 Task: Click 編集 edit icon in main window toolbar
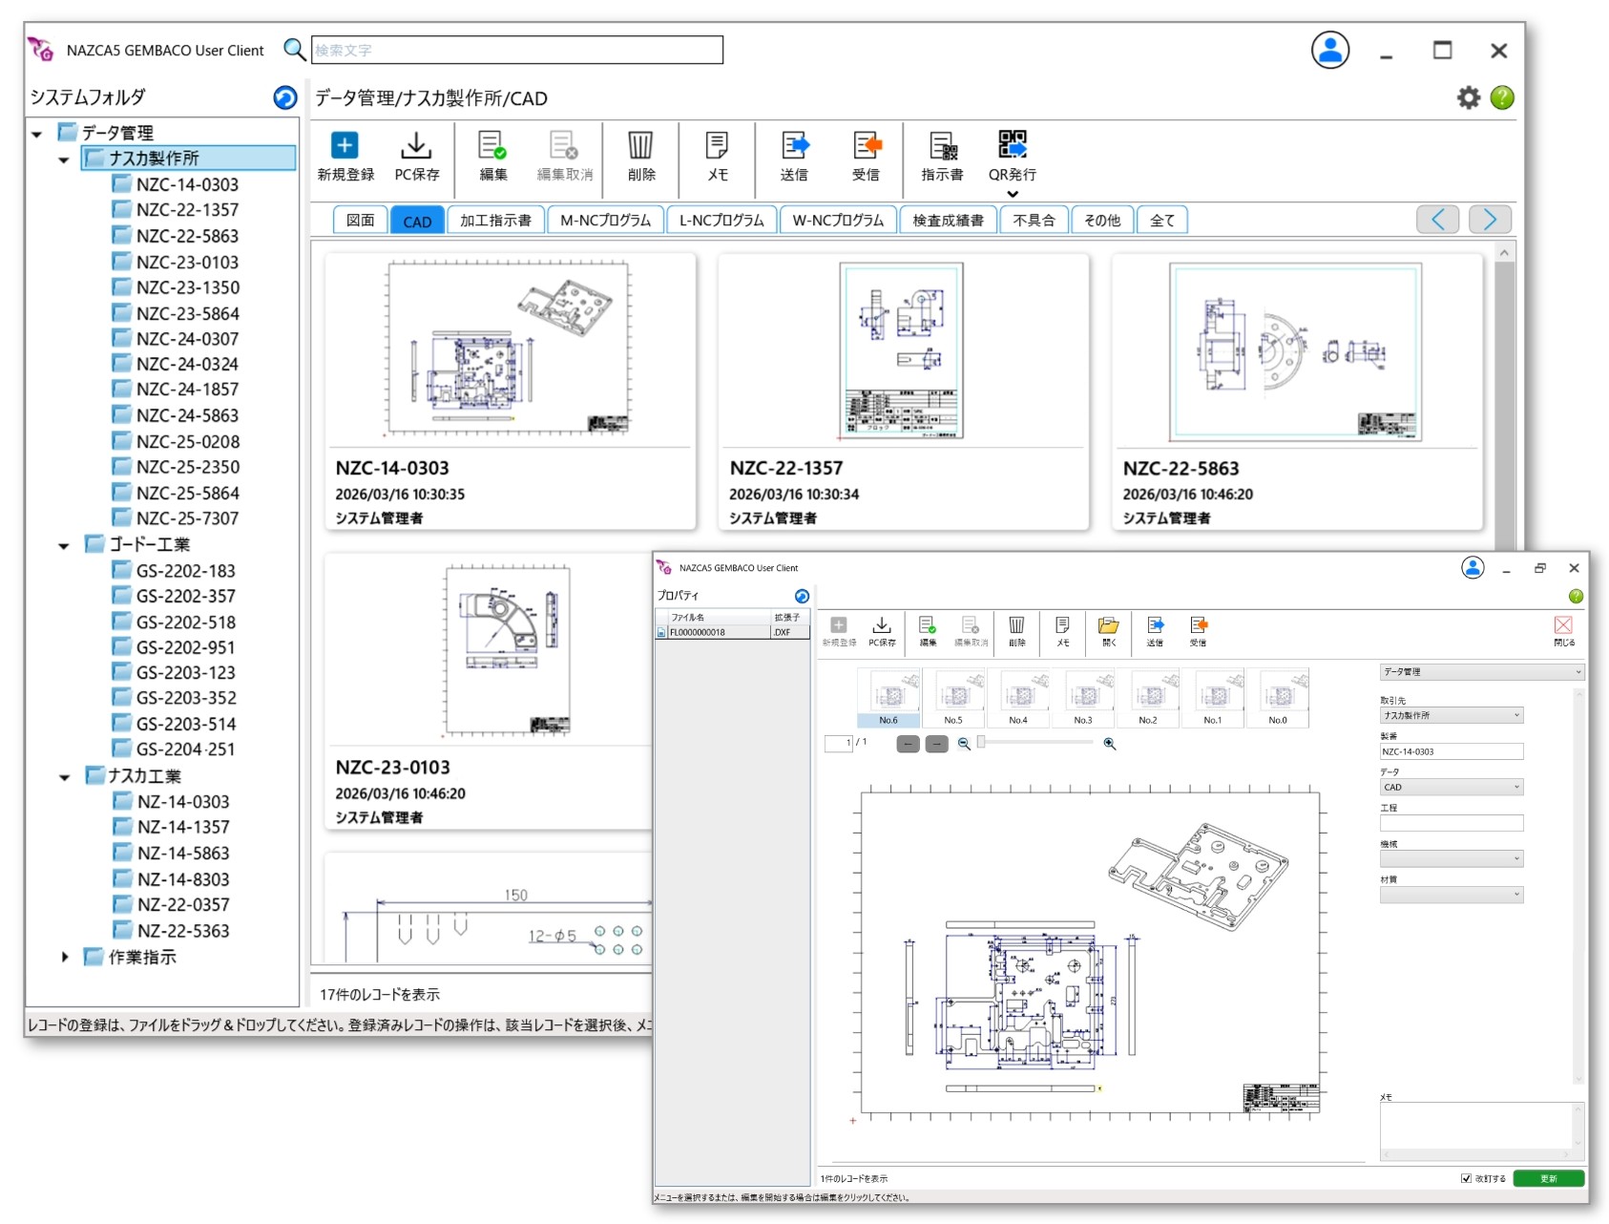[x=492, y=145]
